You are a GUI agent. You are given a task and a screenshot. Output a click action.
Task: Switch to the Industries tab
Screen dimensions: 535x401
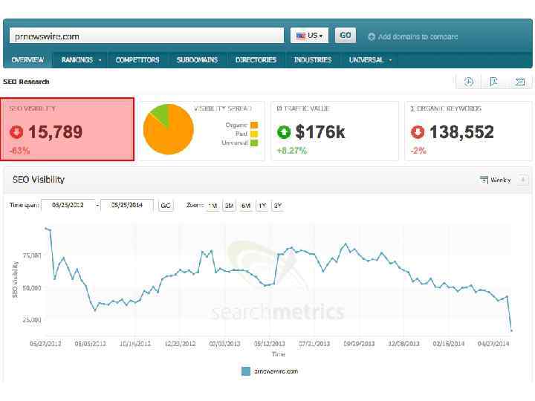313,60
